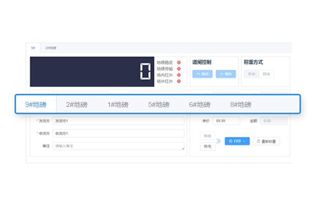Viewport: 315px width, 208px height.
Task: Select 自动 weighing mode
Action: tap(266, 74)
